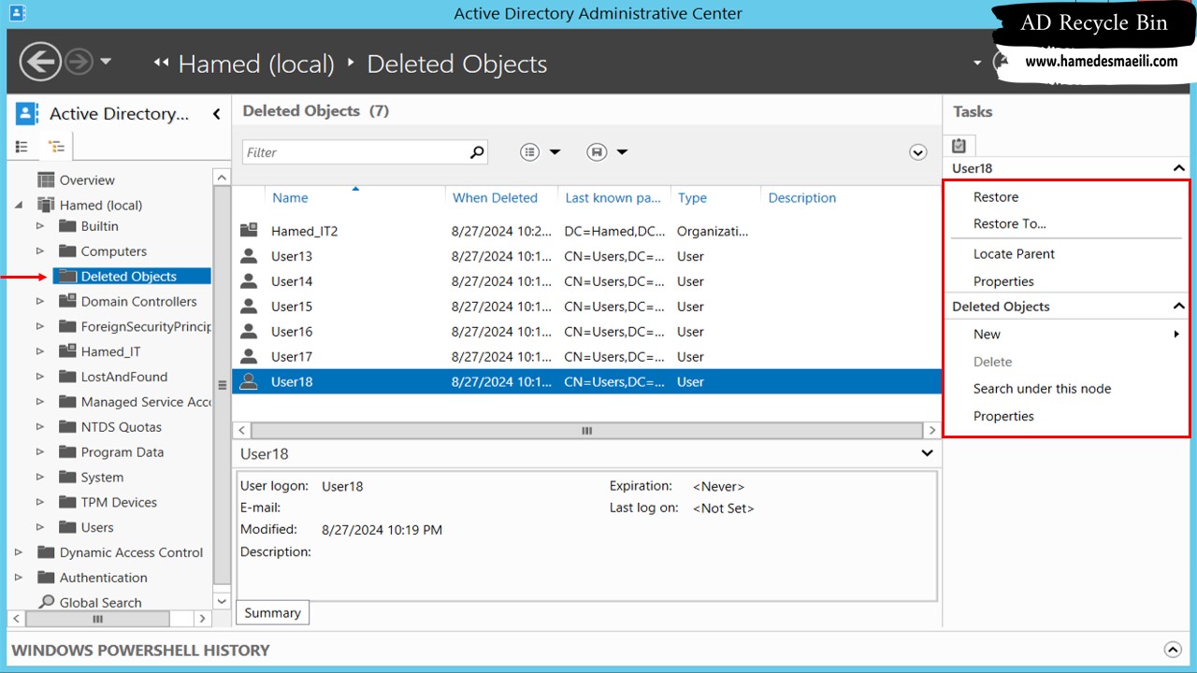This screenshot has height=673, width=1197.
Task: Click the filter search magnifier icon
Action: [x=477, y=152]
